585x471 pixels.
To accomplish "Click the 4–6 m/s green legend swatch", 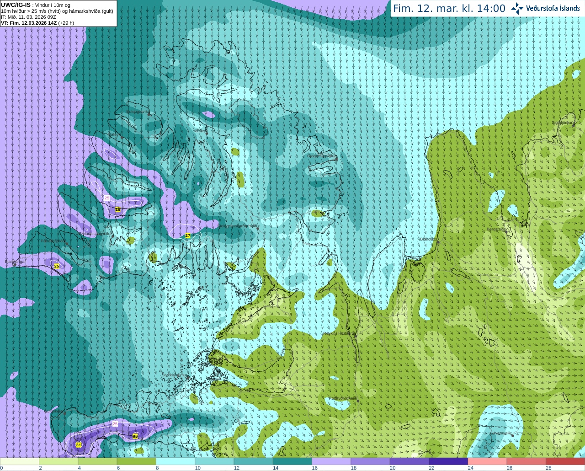I will point(97,461).
